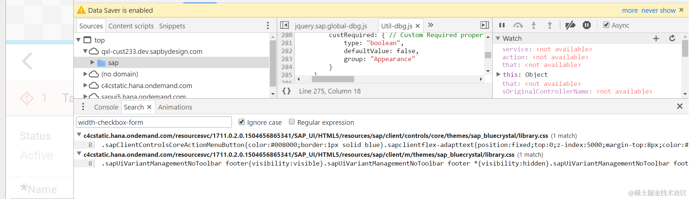Select the c4cstatic domain cloud icon
This screenshot has height=199, width=689.
94,85
